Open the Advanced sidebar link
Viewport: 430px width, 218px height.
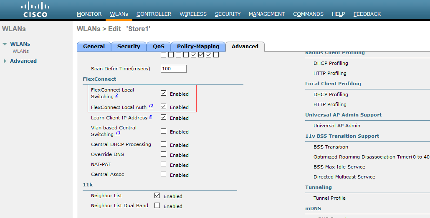[x=23, y=61]
